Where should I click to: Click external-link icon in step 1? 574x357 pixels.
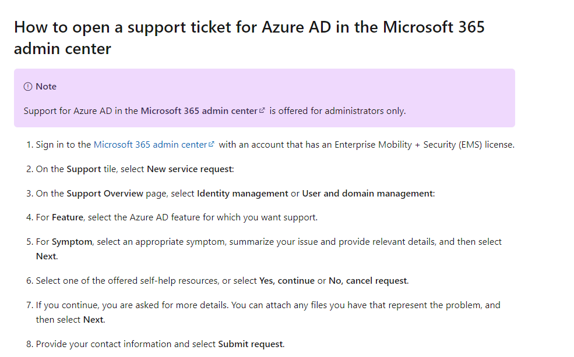click(212, 145)
